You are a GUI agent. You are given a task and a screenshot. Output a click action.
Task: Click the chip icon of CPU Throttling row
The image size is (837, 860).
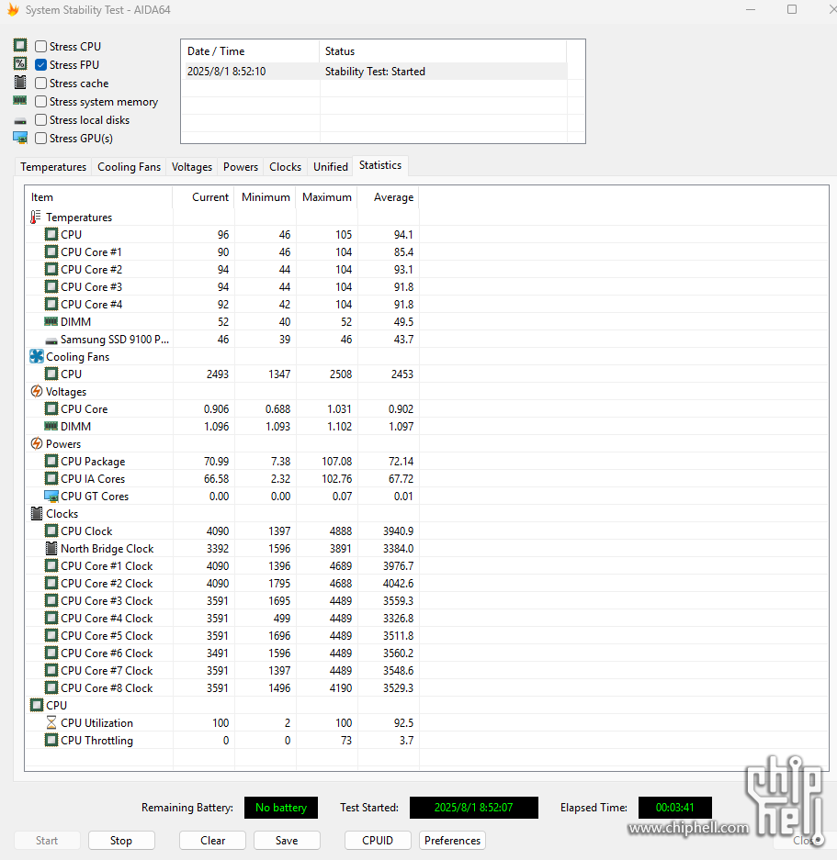click(x=51, y=740)
